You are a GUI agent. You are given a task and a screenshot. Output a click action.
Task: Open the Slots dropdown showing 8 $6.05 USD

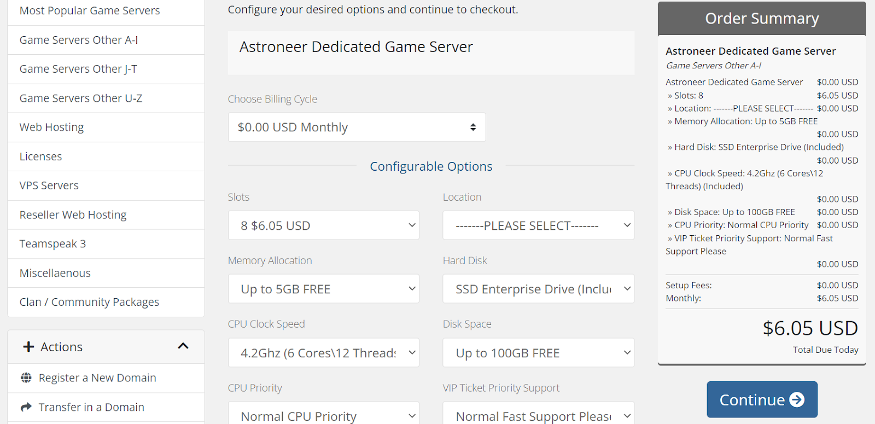point(324,225)
